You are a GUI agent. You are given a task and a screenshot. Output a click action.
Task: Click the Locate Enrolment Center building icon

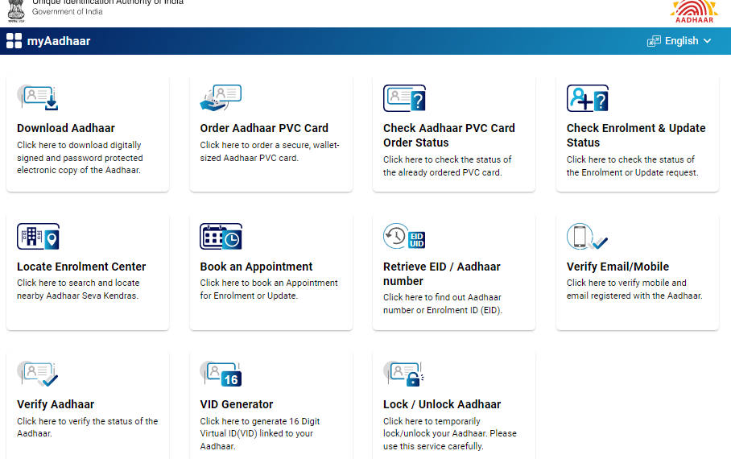coord(38,236)
